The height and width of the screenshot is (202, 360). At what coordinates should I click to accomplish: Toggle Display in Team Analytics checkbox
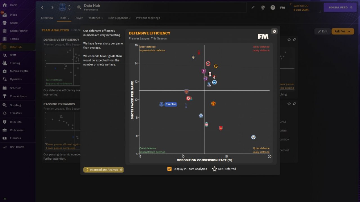click(169, 169)
